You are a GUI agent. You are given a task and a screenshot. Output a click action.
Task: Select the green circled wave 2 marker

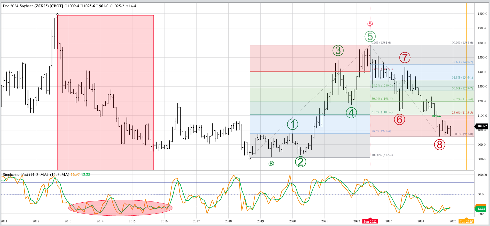[301, 162]
